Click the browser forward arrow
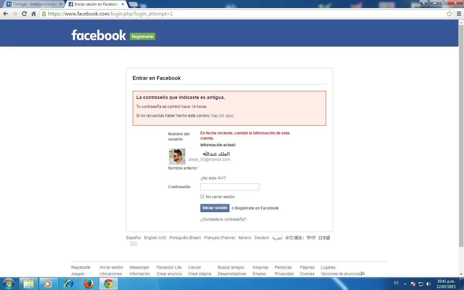 pyautogui.click(x=15, y=14)
